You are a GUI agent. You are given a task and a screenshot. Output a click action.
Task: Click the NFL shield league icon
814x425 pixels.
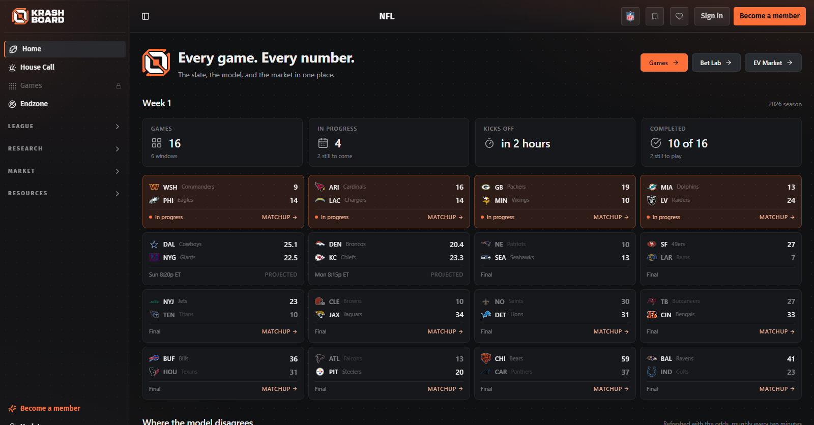pyautogui.click(x=630, y=16)
